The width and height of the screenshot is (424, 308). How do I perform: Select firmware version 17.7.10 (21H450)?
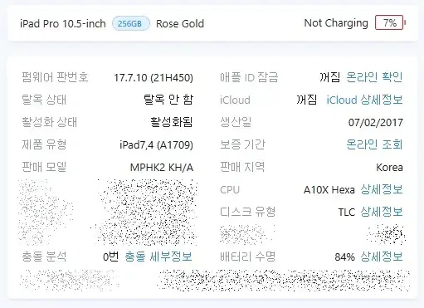(x=154, y=77)
